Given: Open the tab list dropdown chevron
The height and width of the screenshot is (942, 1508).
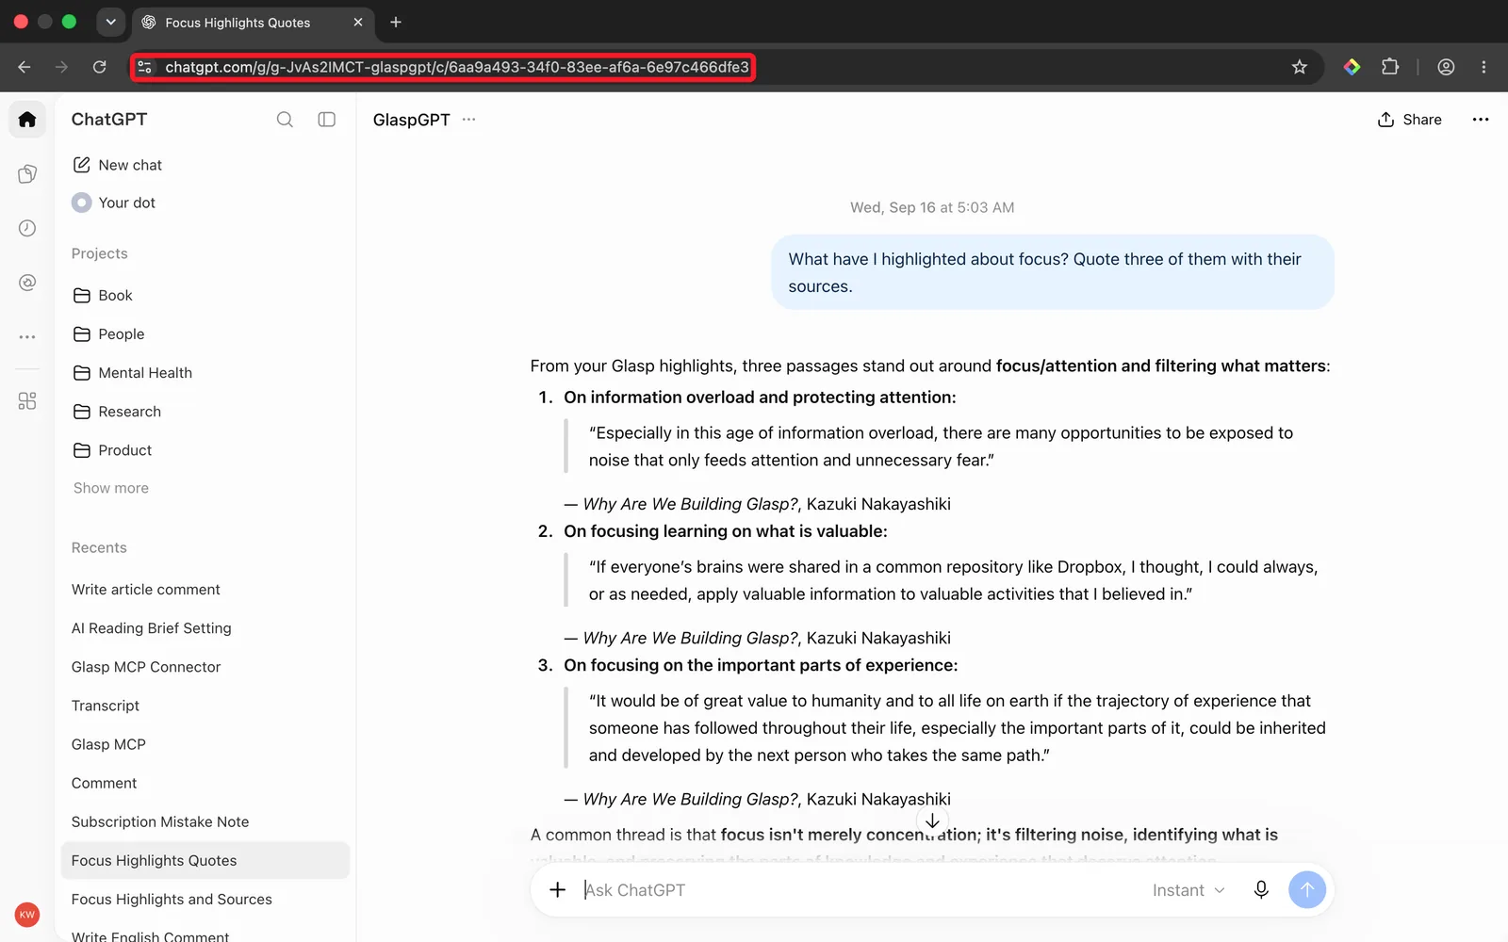Looking at the screenshot, I should pyautogui.click(x=111, y=22).
